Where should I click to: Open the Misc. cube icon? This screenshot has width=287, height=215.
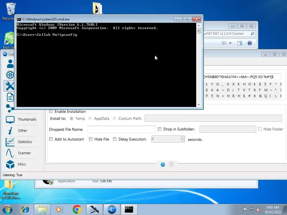coord(10,164)
